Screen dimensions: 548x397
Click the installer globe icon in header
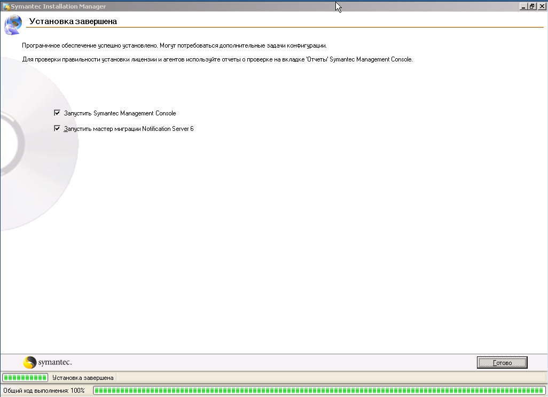pos(13,25)
